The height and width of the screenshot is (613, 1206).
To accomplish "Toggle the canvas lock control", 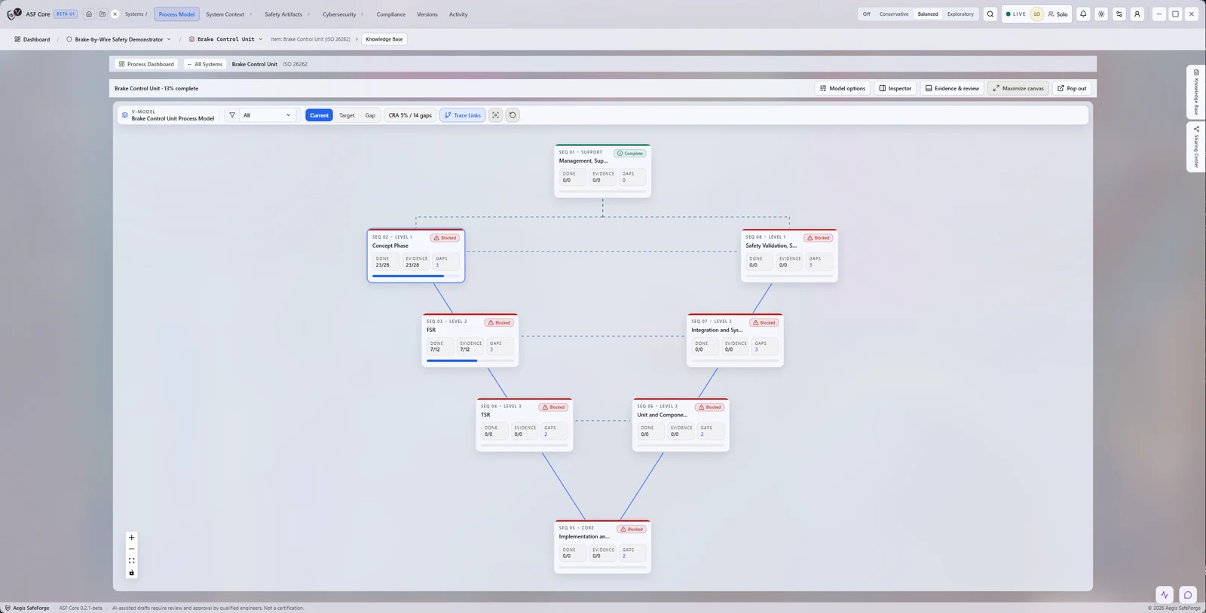I will [131, 573].
